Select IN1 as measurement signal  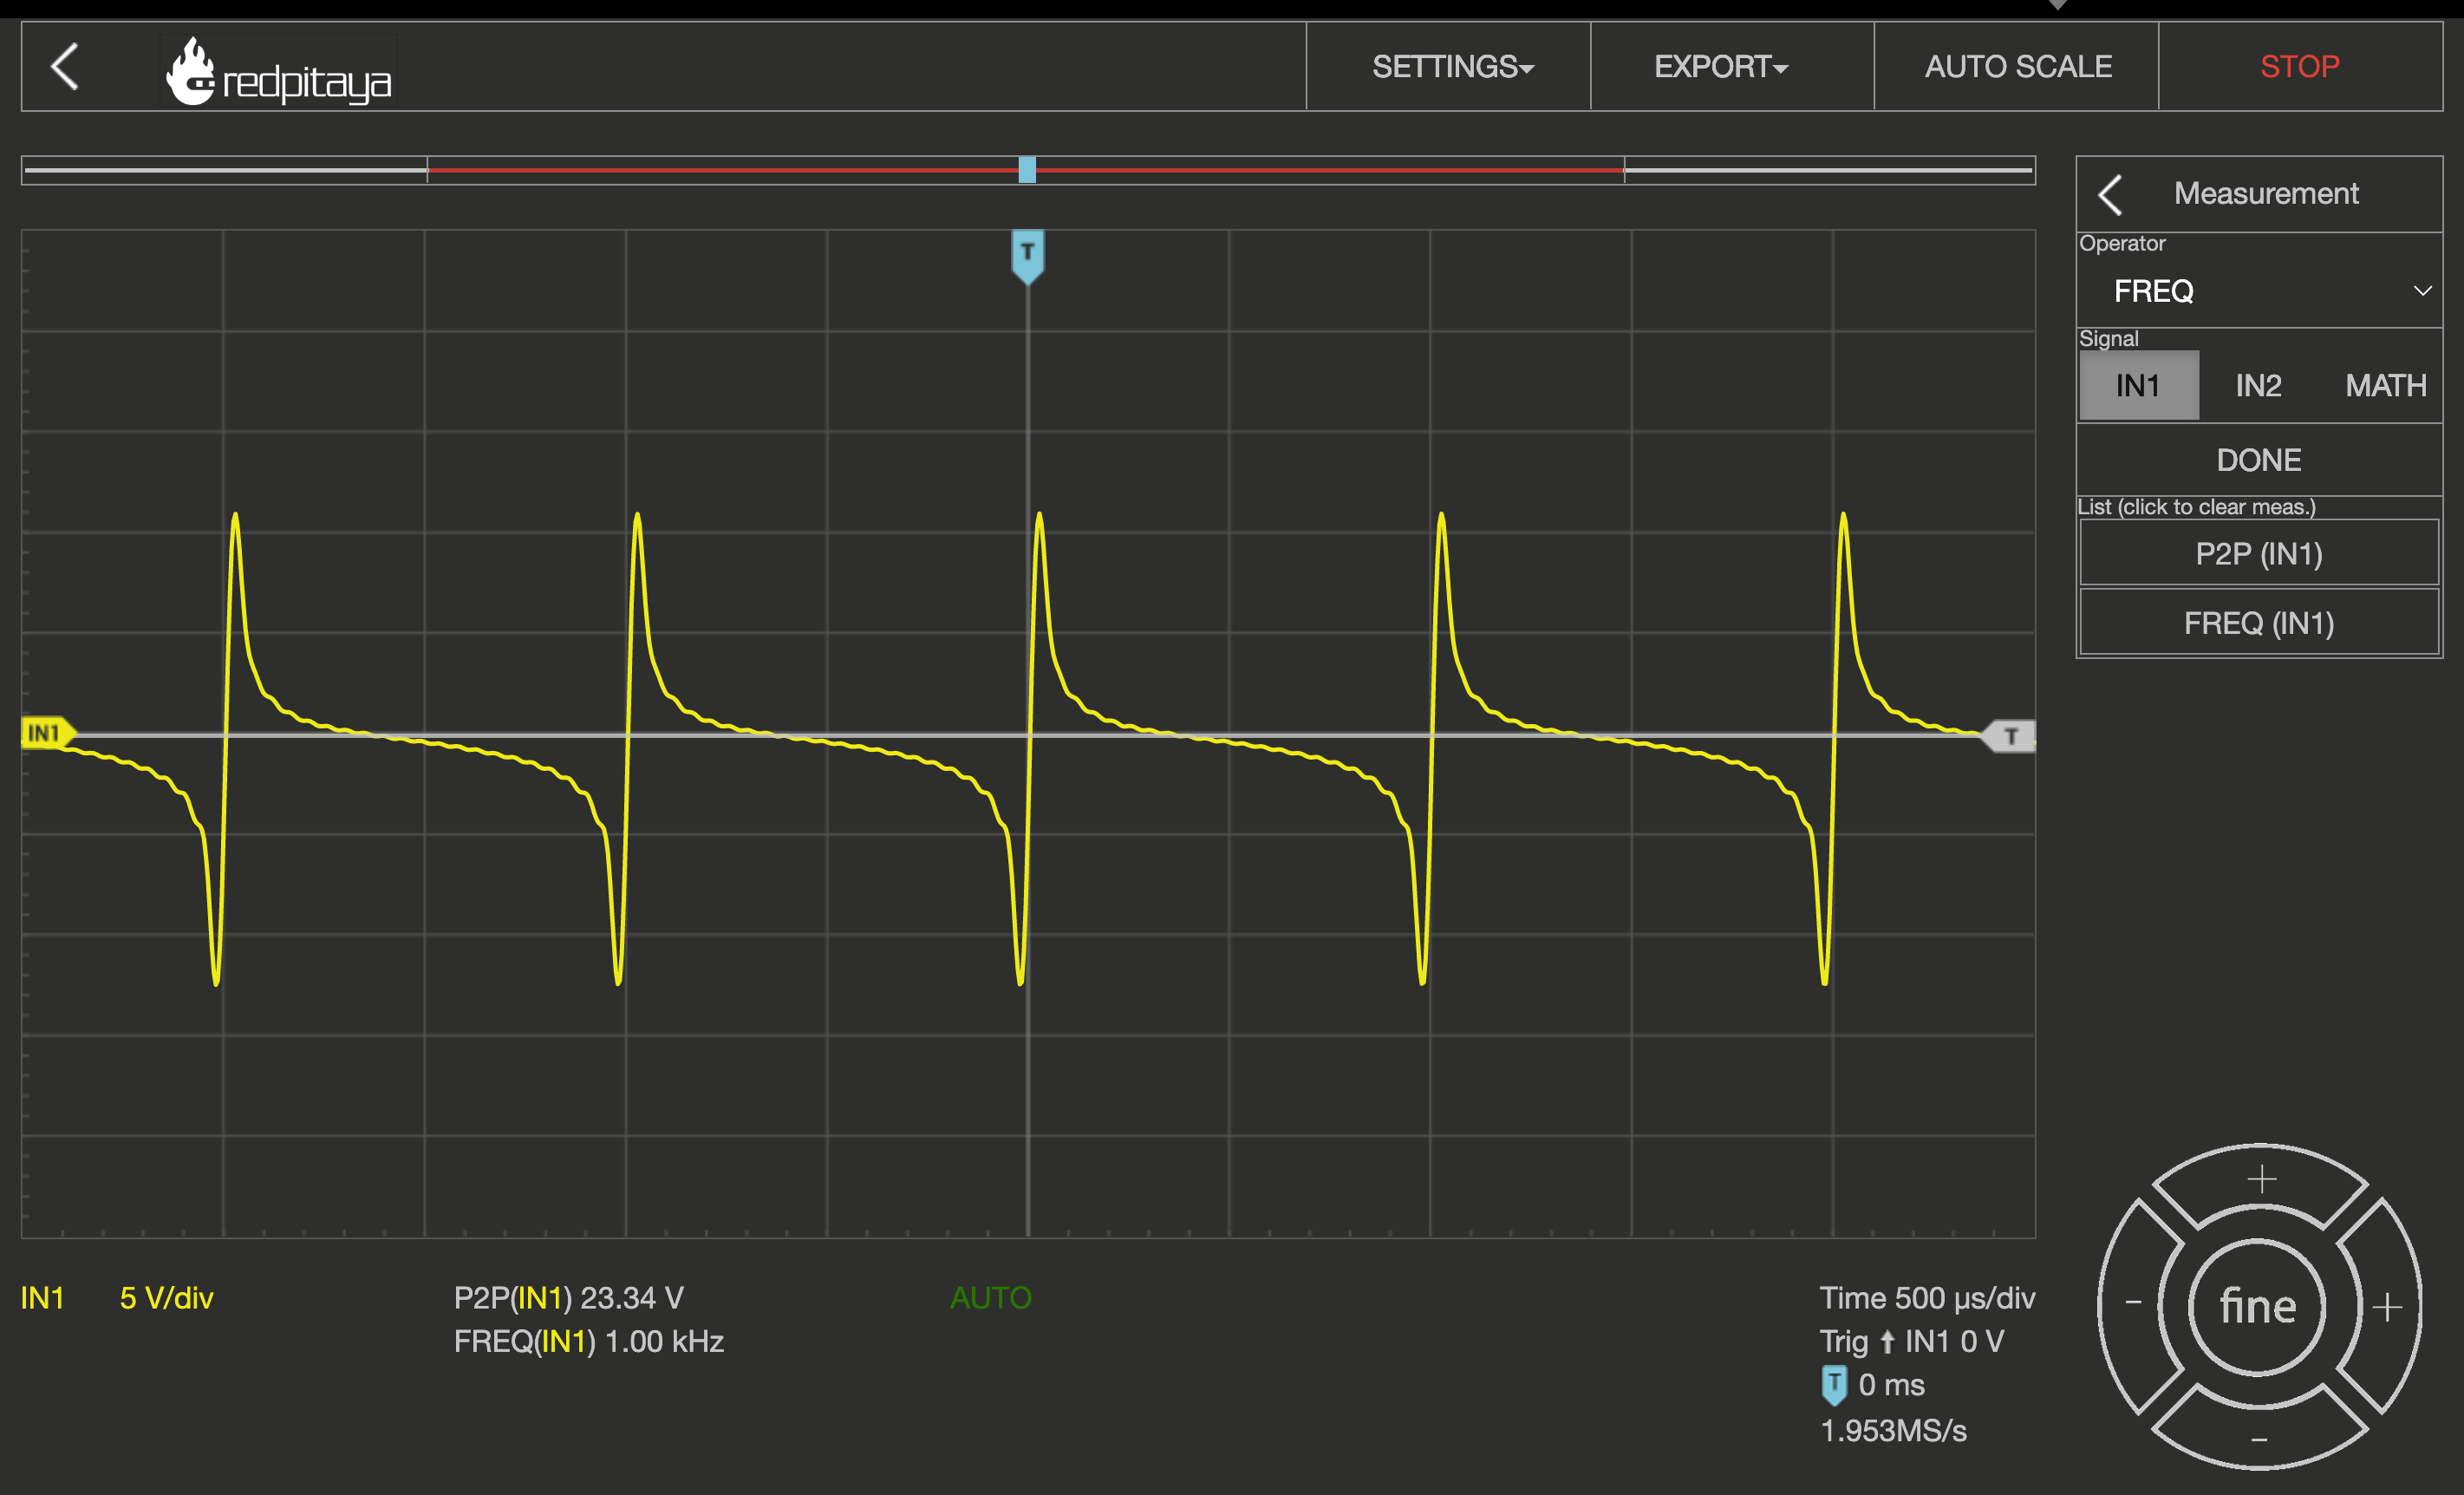click(x=2139, y=385)
